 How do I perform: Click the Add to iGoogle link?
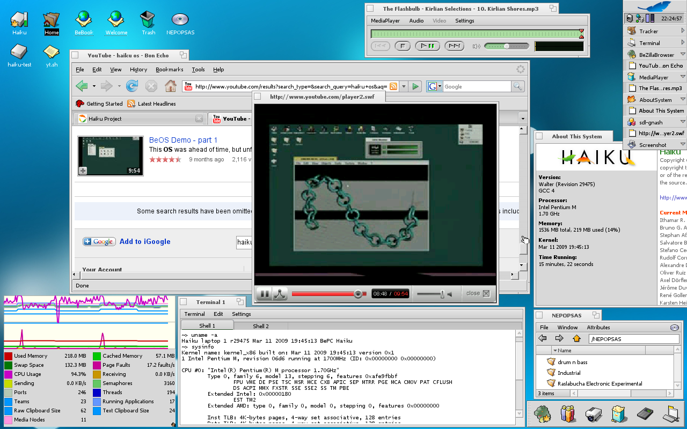[145, 241]
